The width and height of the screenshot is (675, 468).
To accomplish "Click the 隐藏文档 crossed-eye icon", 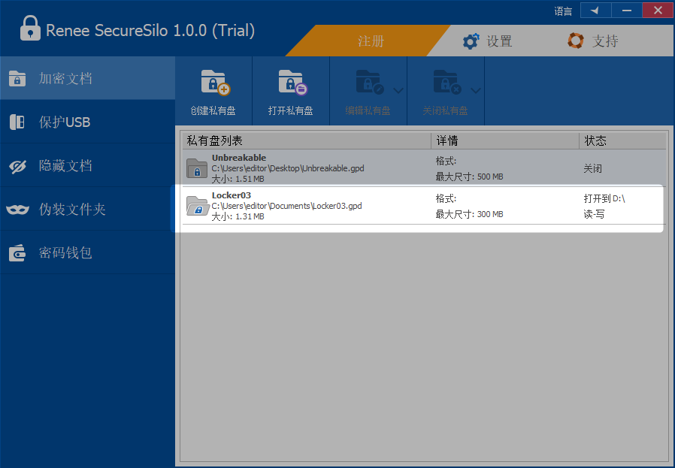I will (x=17, y=166).
